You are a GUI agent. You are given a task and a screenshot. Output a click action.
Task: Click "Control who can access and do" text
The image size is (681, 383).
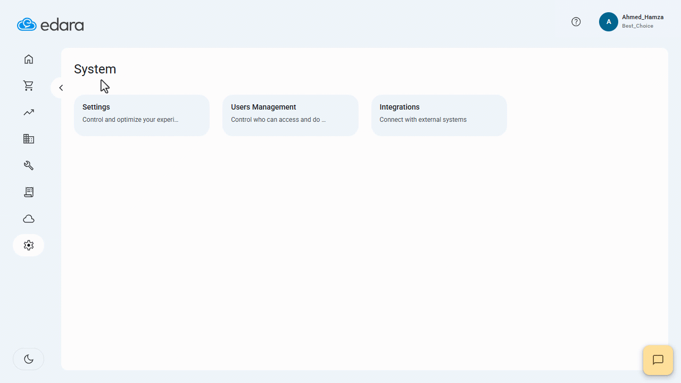(278, 120)
